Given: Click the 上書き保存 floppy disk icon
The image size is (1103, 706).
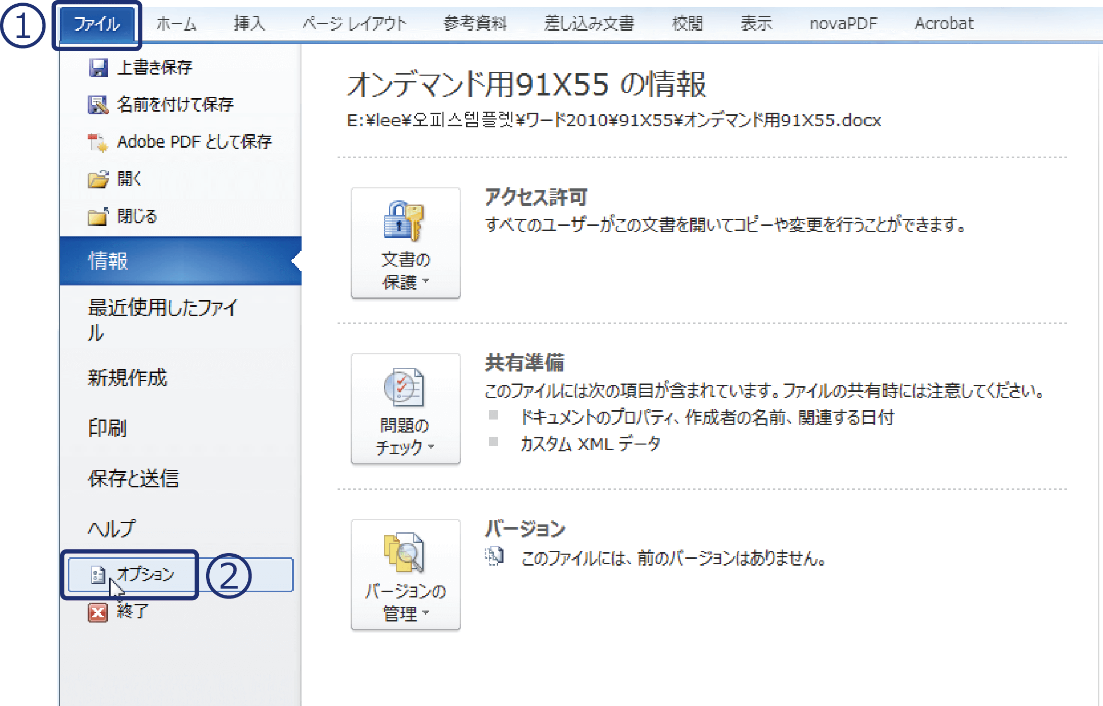Looking at the screenshot, I should pyautogui.click(x=98, y=68).
